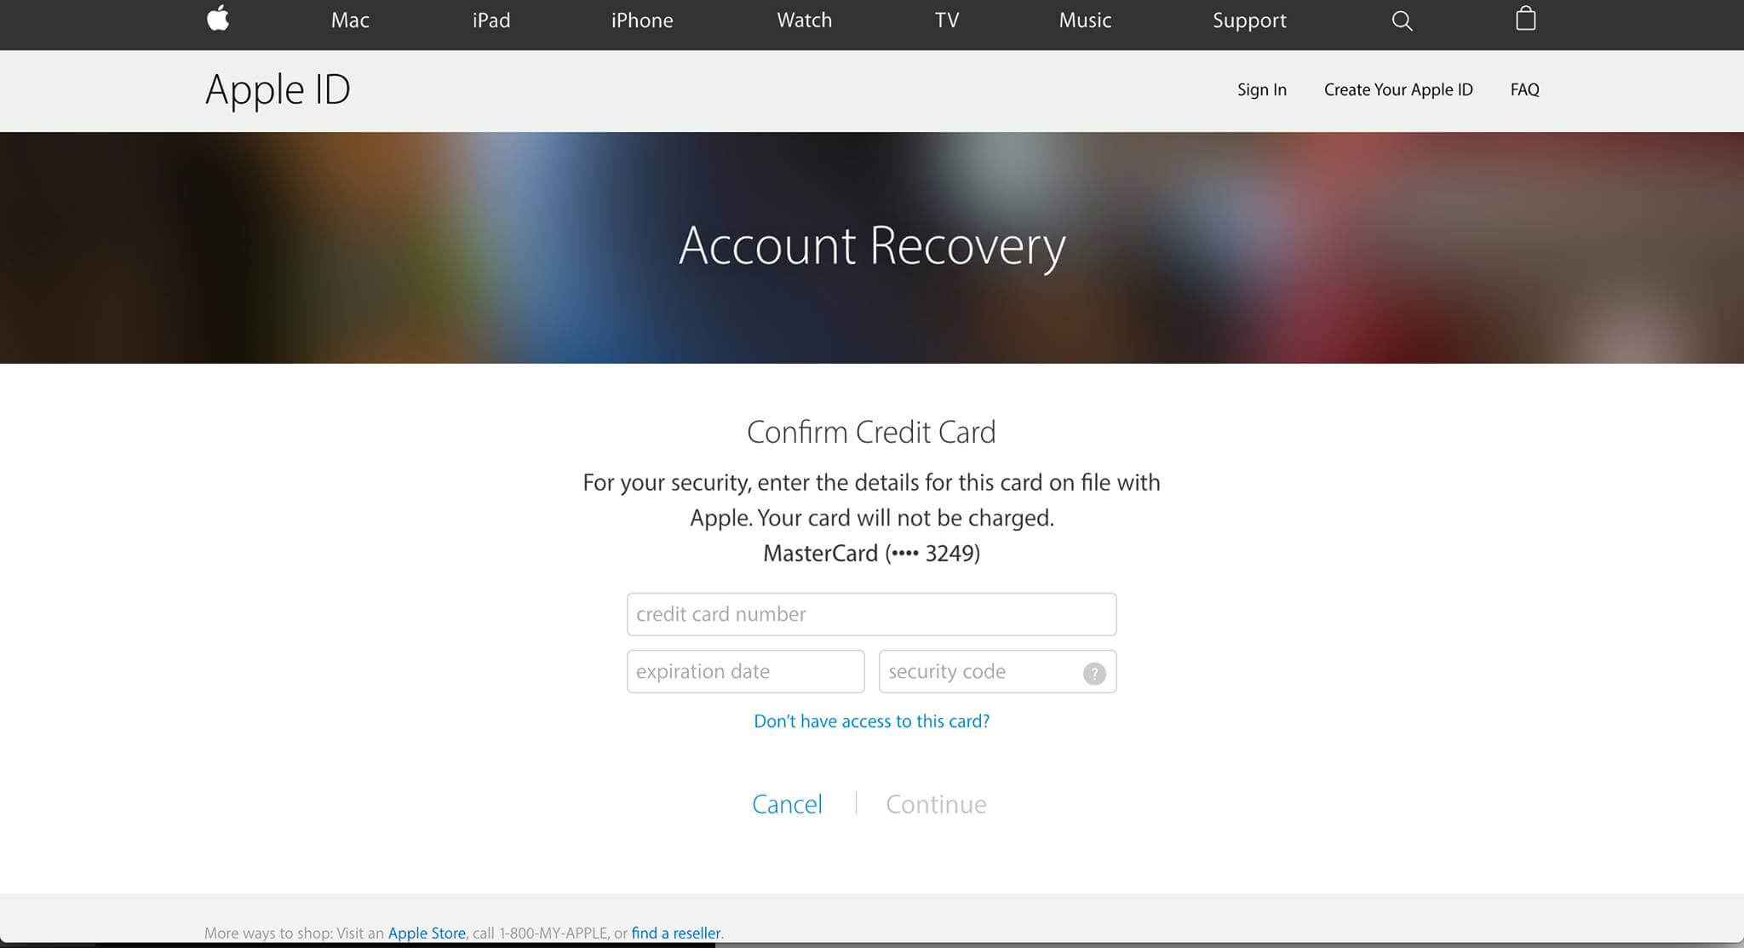Click the security code help icon
The height and width of the screenshot is (948, 1744).
tap(1093, 671)
